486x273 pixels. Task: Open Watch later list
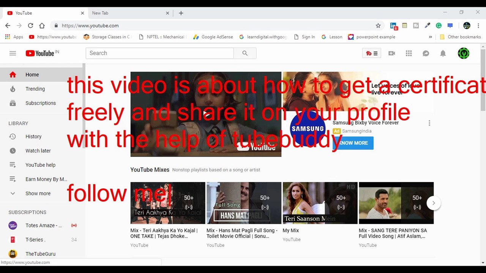click(x=41, y=151)
